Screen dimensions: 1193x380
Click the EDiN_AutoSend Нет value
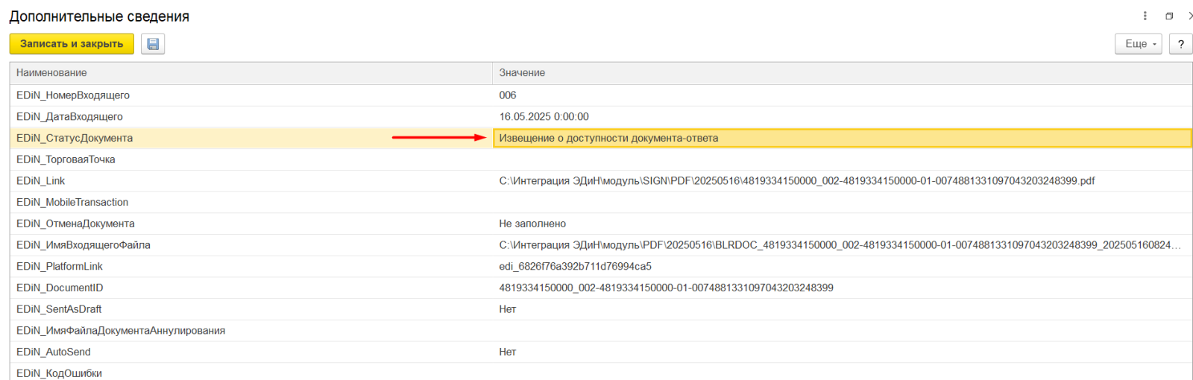click(x=507, y=352)
